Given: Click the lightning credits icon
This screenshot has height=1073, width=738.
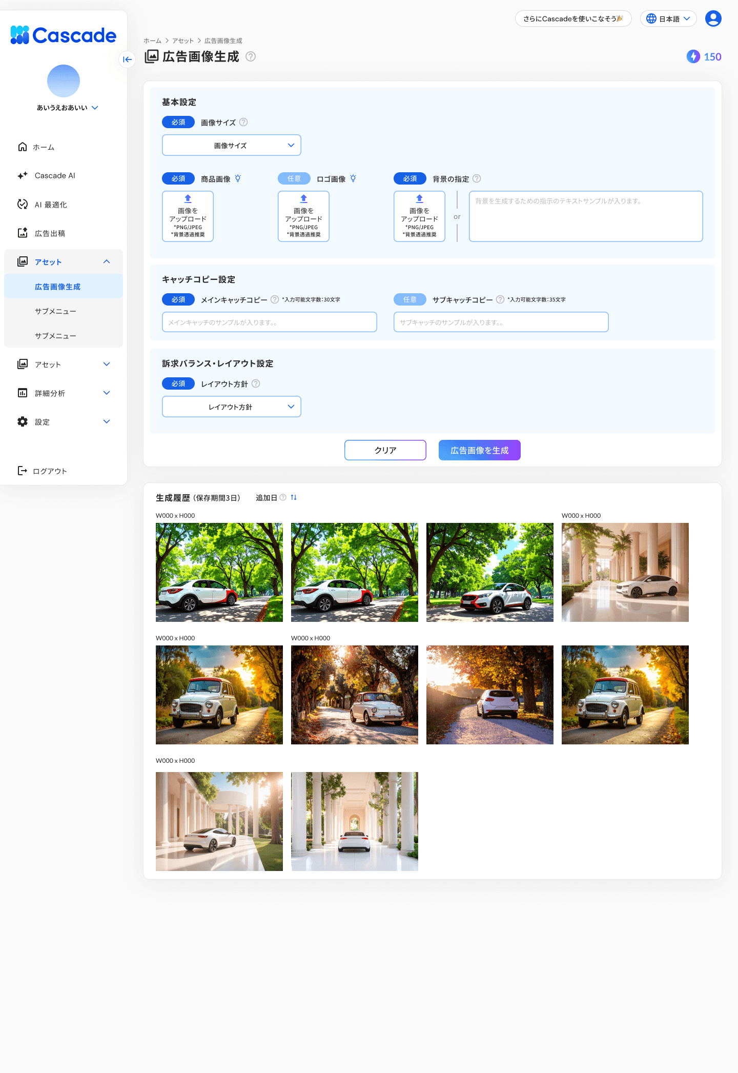Looking at the screenshot, I should click(x=693, y=56).
